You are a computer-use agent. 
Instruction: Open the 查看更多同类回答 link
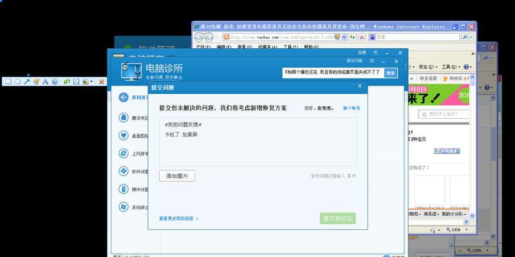coord(179,218)
